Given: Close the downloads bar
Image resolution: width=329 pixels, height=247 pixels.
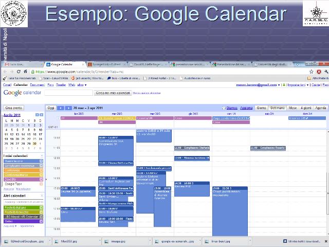Looking at the screenshot, I should pos(326,241).
